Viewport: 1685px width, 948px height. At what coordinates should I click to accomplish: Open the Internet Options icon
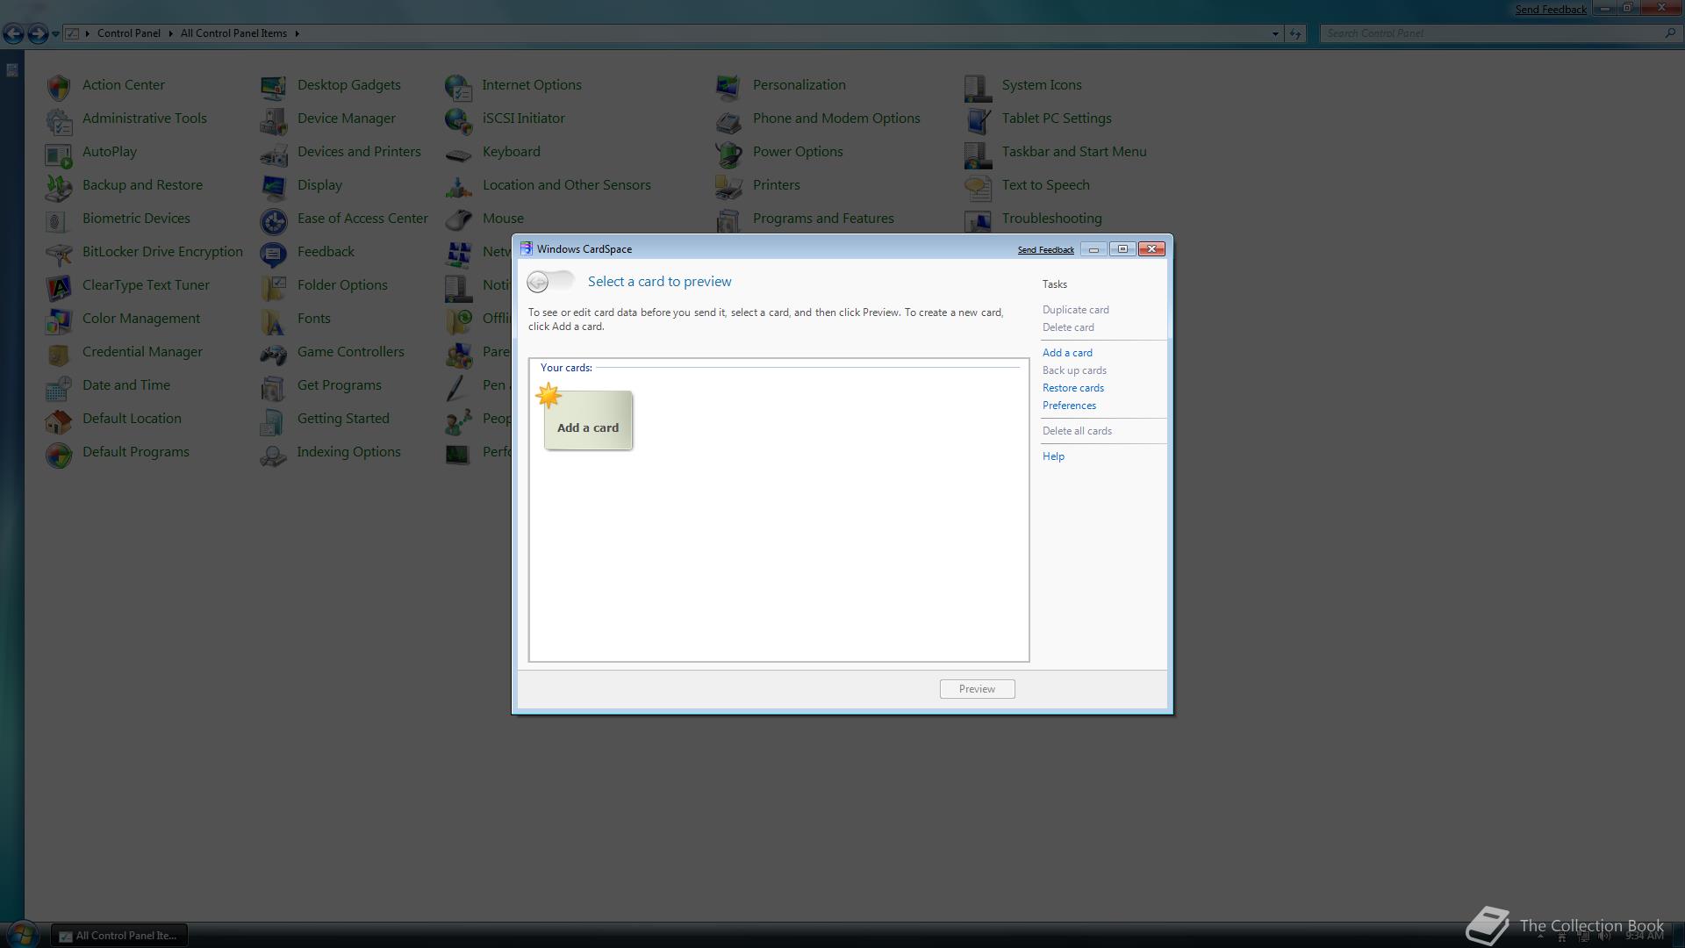pos(458,86)
